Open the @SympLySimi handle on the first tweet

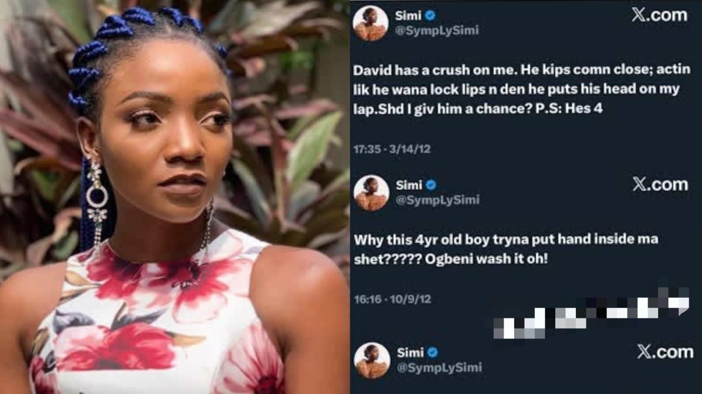coord(436,31)
